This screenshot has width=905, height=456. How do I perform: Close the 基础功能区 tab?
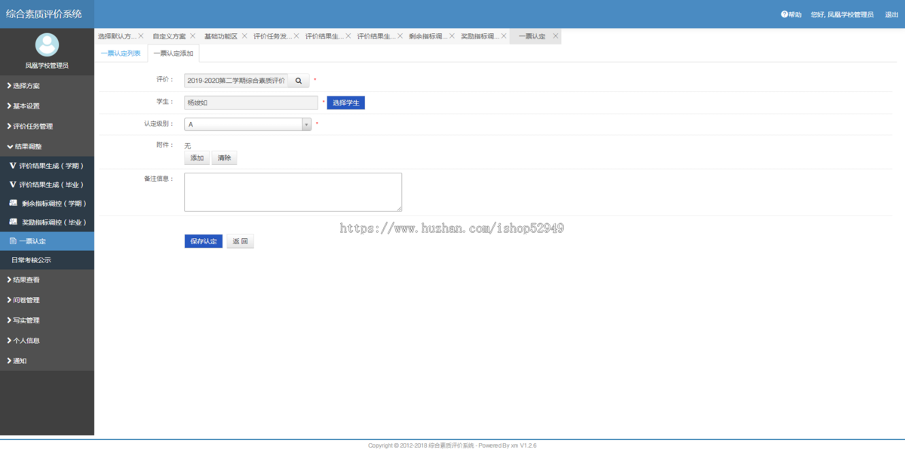244,35
